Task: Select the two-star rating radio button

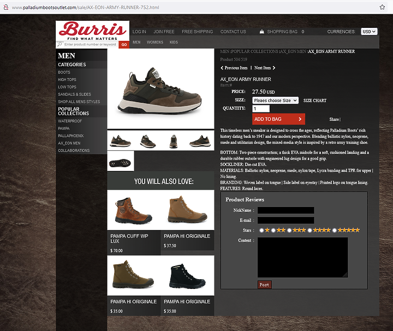Action: (273, 230)
